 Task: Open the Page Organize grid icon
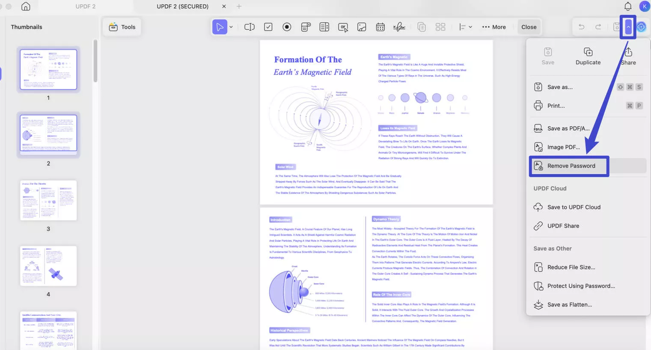coord(440,27)
